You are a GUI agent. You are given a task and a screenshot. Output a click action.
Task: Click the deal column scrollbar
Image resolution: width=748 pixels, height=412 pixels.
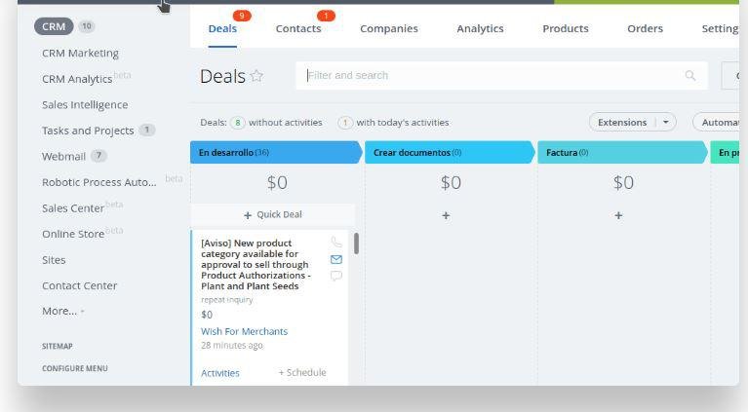356,243
